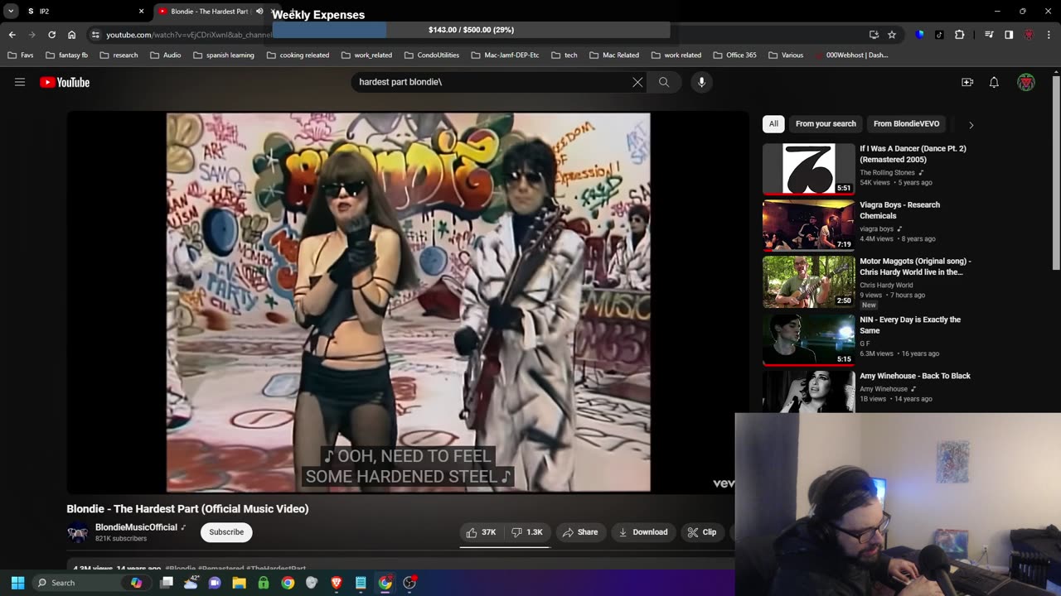
Task: Mute the Blondie tab audio icon
Action: coord(259,11)
